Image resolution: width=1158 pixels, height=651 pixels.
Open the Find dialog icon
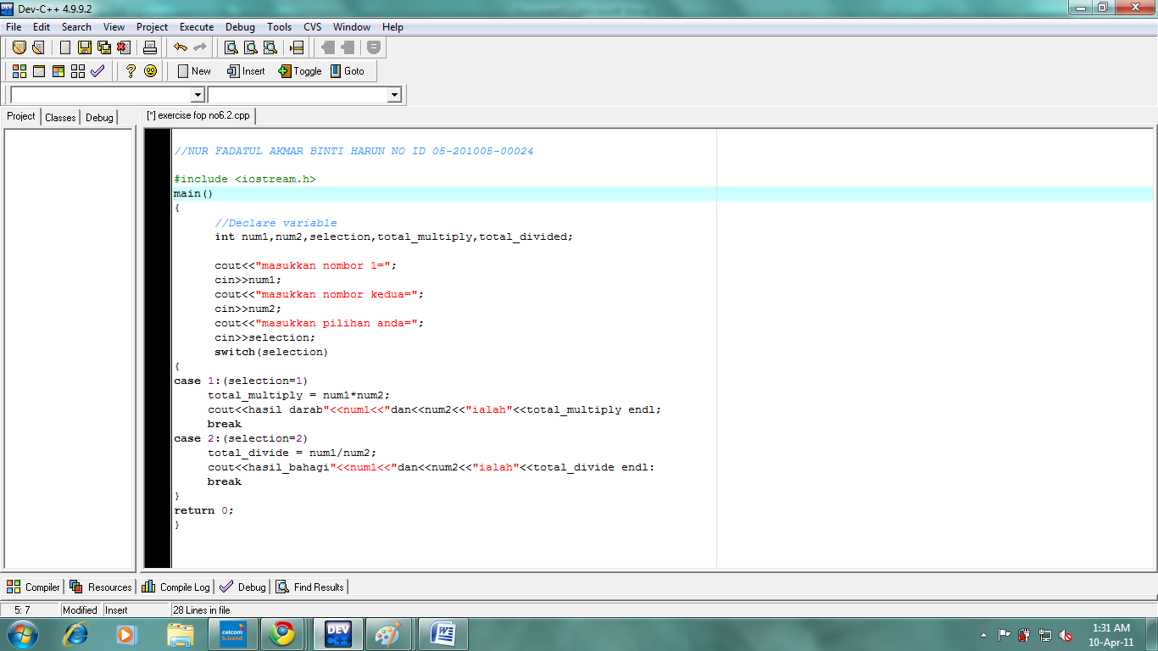231,47
